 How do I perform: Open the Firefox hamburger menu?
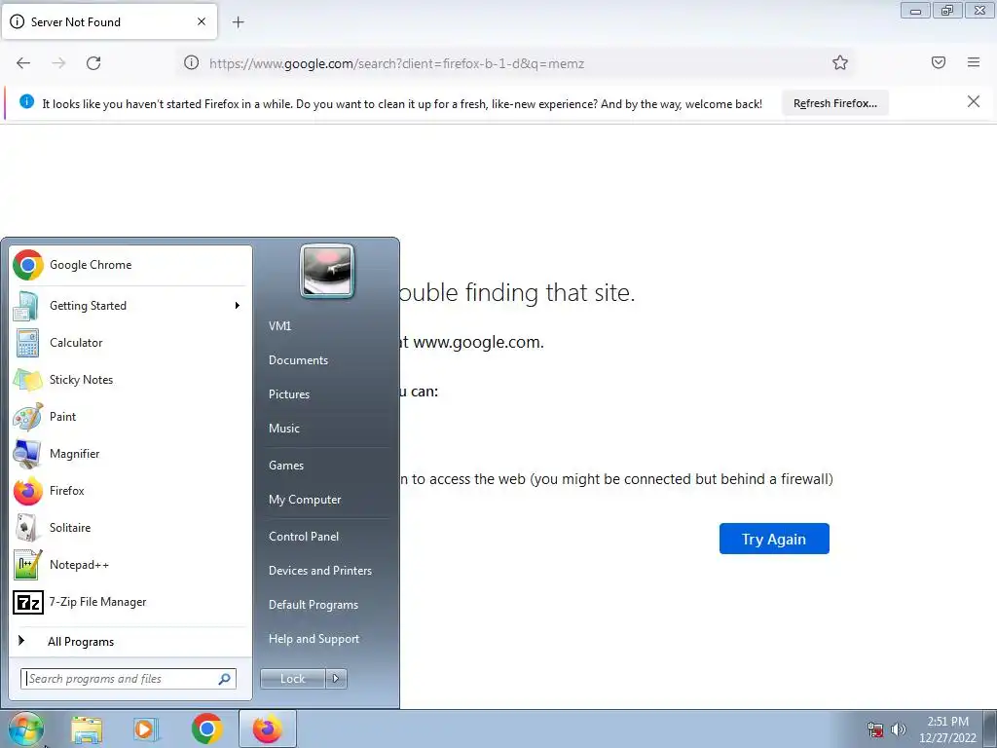click(974, 62)
